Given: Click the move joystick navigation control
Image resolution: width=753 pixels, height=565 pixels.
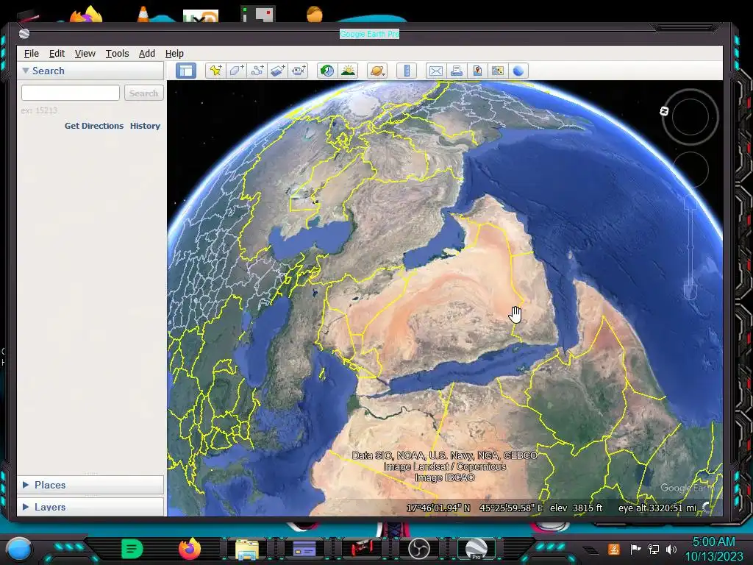Looking at the screenshot, I should [690, 170].
